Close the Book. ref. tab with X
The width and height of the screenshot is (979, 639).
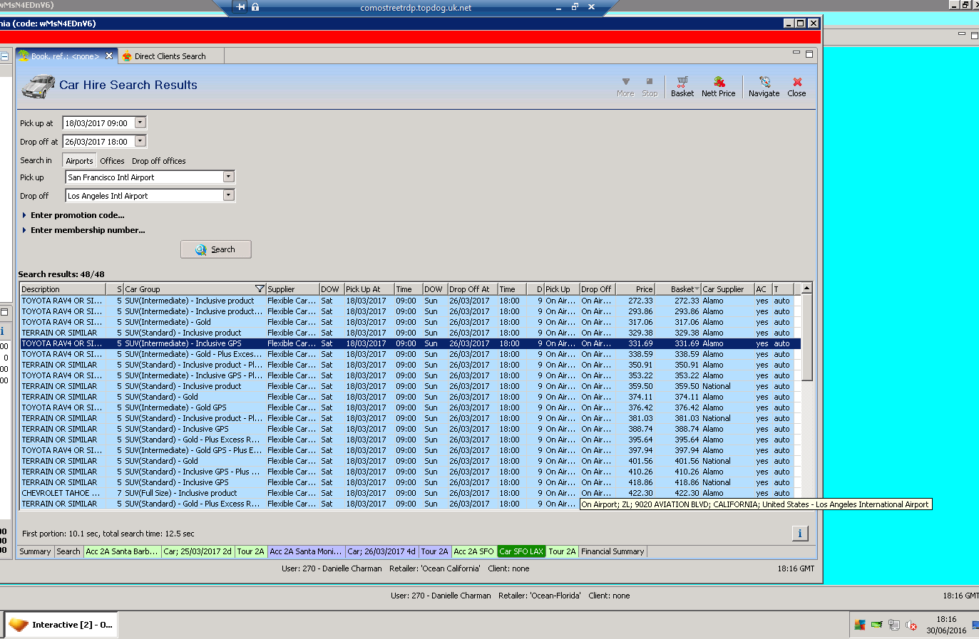(x=109, y=56)
